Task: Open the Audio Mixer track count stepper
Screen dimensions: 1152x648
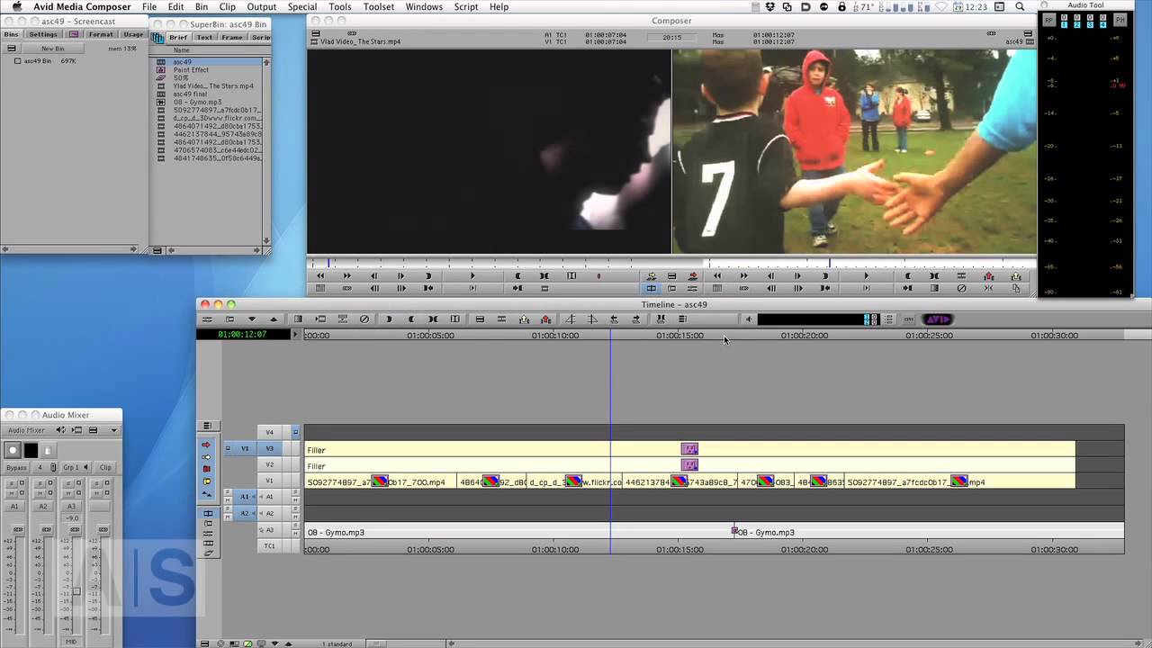Action: pos(53,467)
